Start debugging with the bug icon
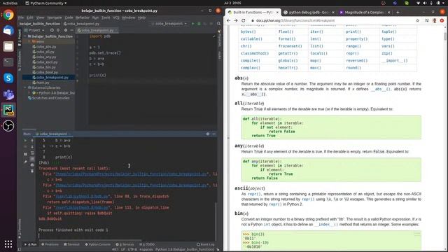This screenshot has width=448, height=252. [199, 24]
